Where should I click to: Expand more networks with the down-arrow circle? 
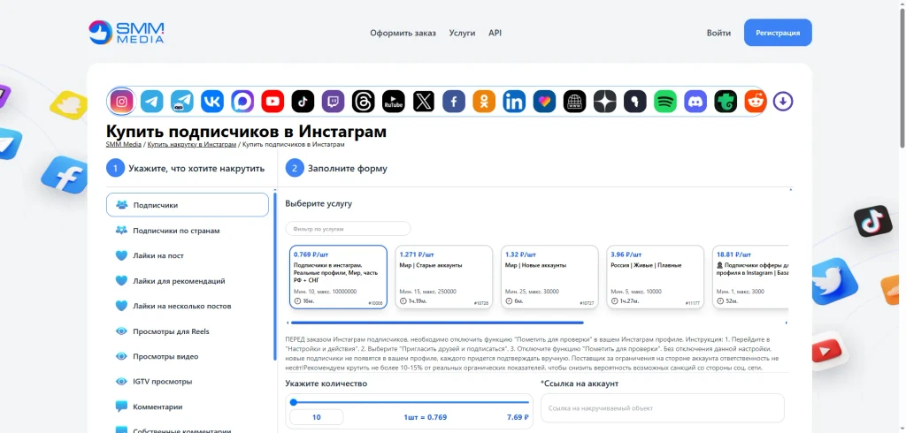pos(783,102)
